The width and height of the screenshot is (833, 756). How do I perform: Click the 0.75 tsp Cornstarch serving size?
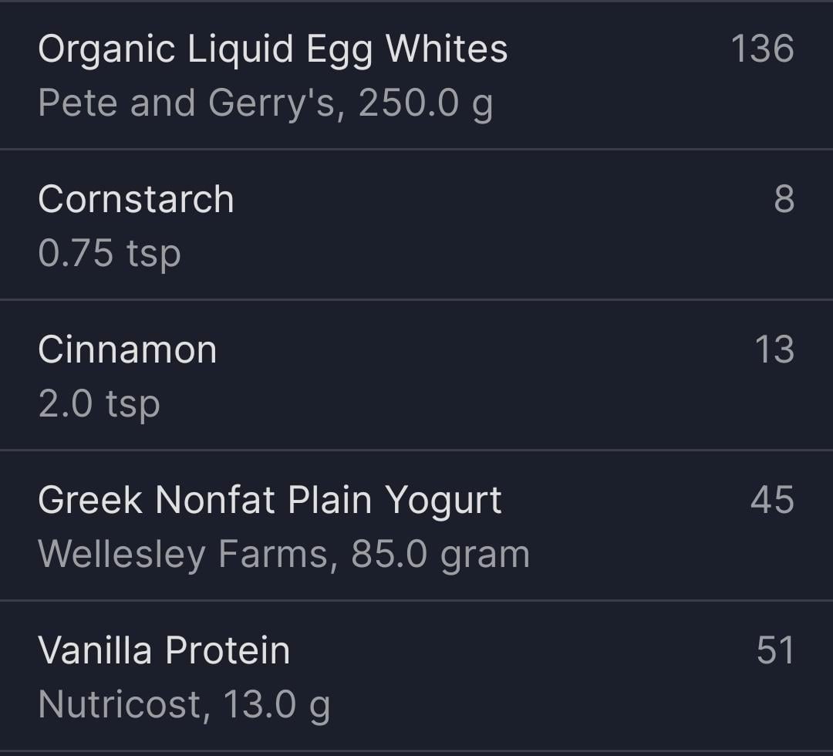pos(110,253)
